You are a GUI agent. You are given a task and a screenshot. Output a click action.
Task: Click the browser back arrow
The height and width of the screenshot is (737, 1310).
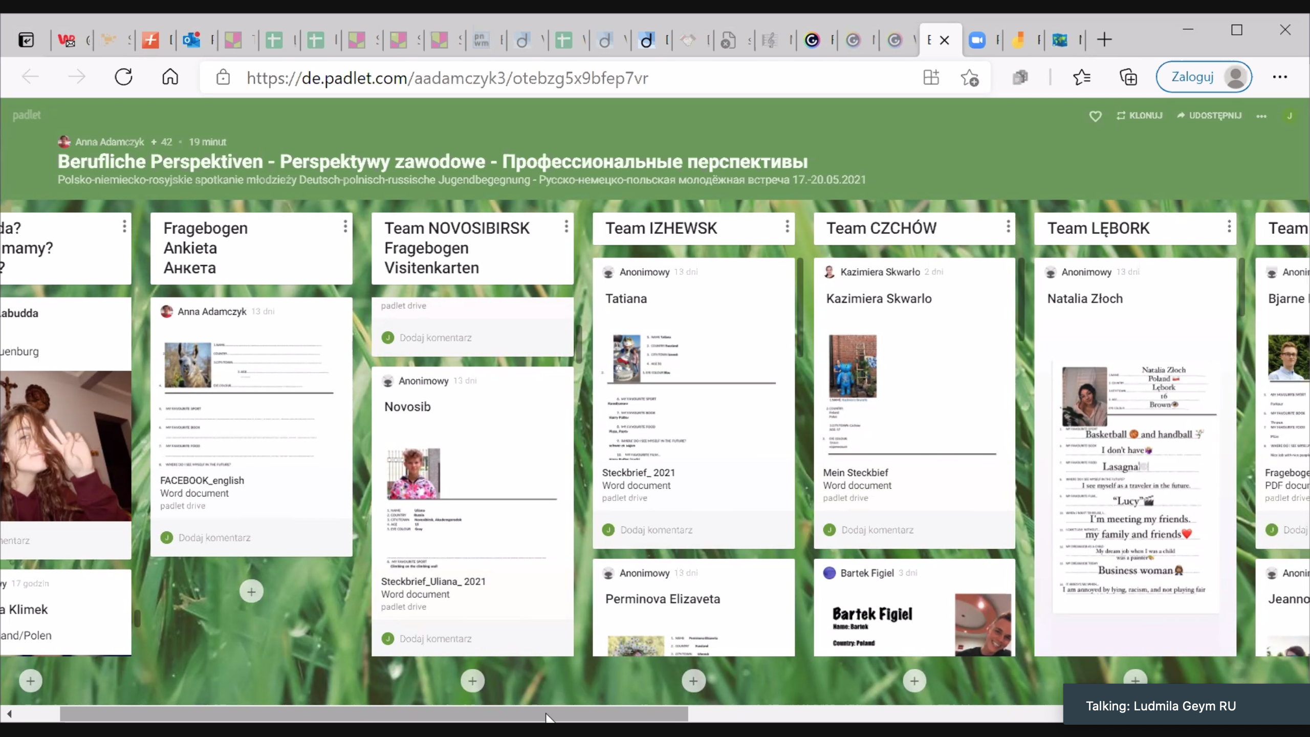tap(30, 77)
